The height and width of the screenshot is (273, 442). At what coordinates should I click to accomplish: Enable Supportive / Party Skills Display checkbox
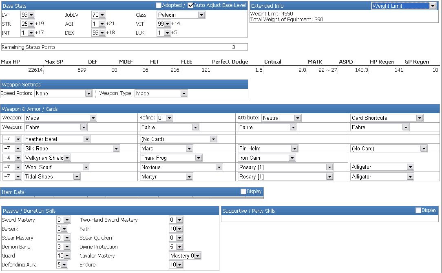[x=418, y=210]
